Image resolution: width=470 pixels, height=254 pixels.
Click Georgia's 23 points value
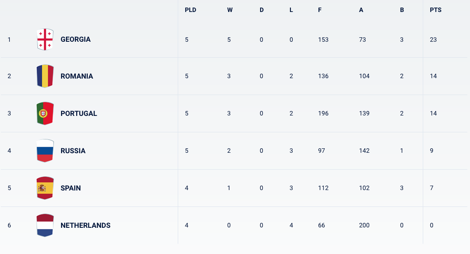coord(433,40)
